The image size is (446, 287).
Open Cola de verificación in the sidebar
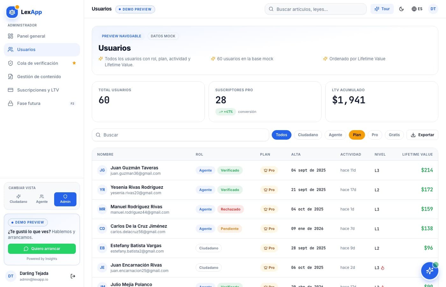42,63
